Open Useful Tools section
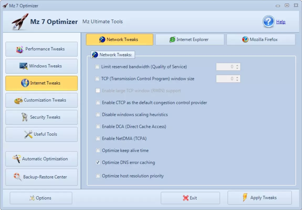 (41, 134)
